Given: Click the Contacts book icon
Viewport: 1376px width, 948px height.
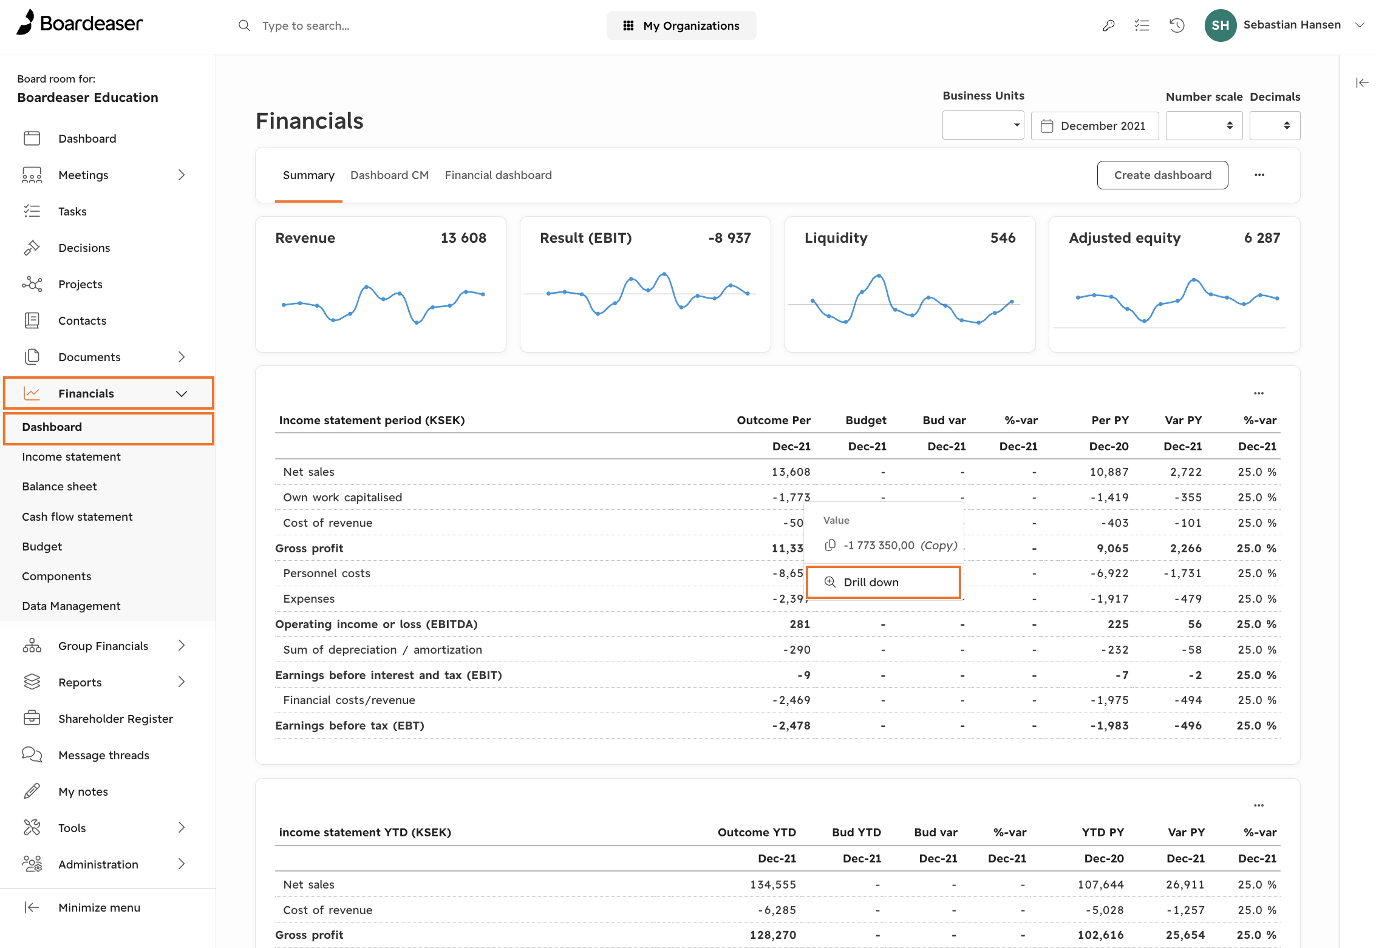Looking at the screenshot, I should (32, 320).
